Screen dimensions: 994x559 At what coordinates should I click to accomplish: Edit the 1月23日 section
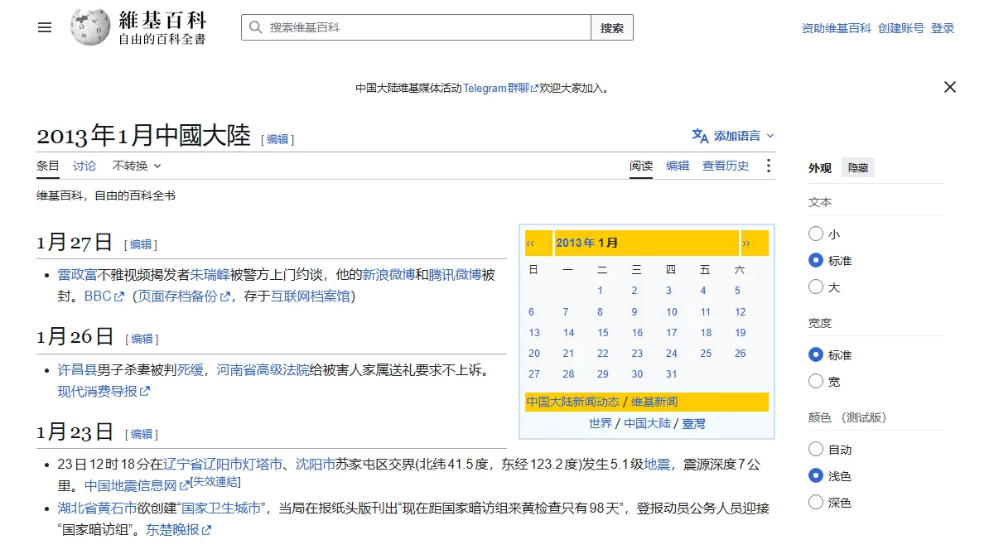click(x=142, y=434)
